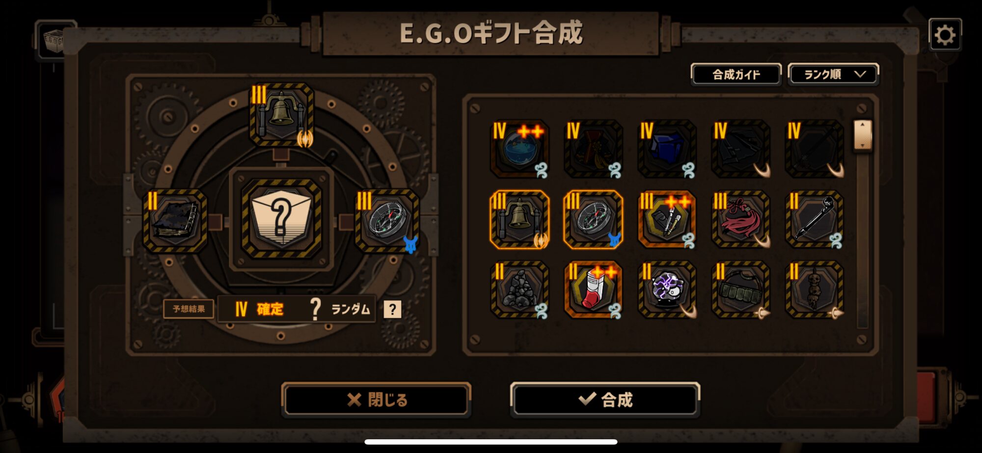Open the ランク順 sort dropdown
The height and width of the screenshot is (453, 982).
(x=833, y=75)
